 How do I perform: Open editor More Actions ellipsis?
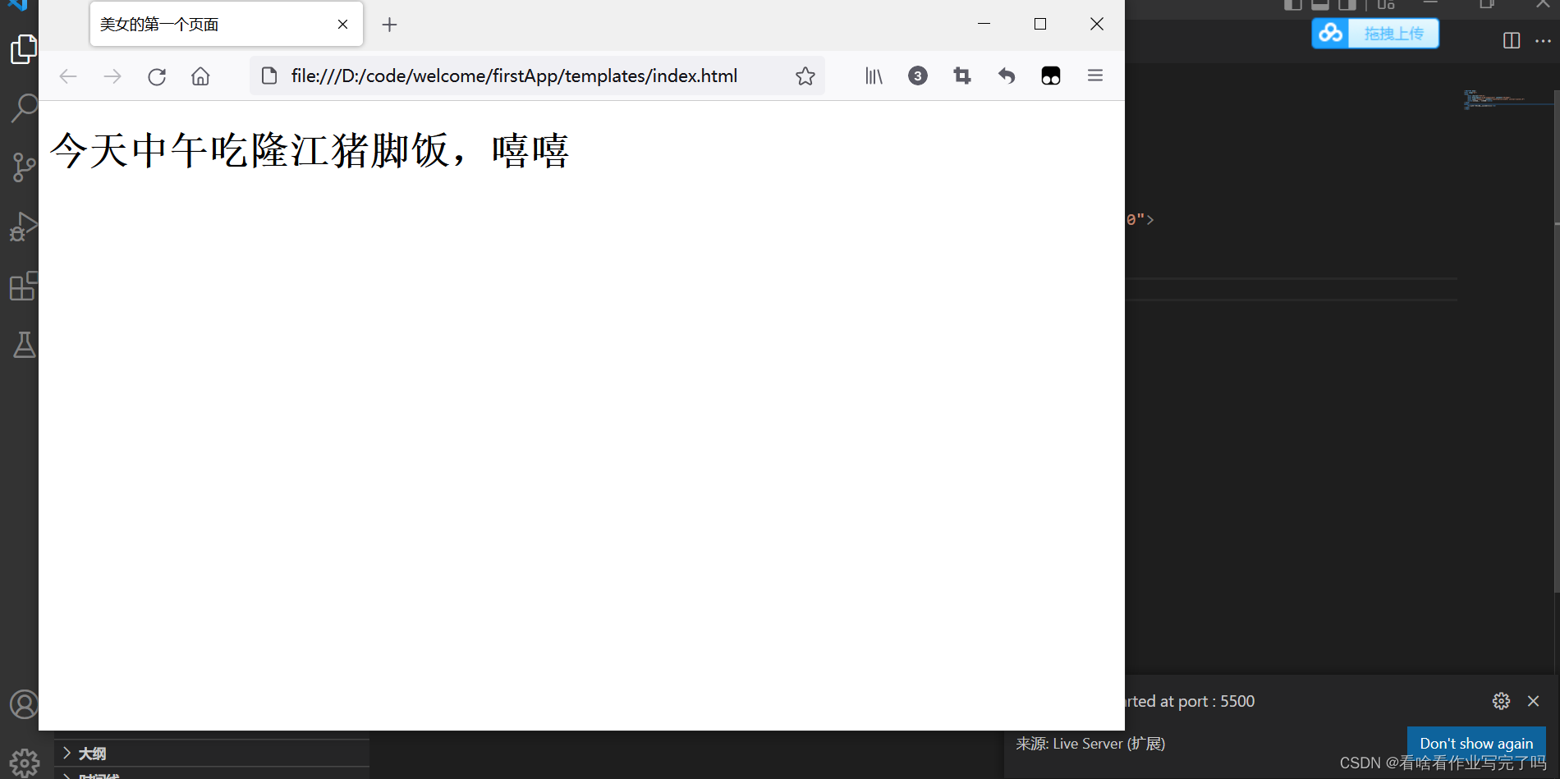(1544, 40)
